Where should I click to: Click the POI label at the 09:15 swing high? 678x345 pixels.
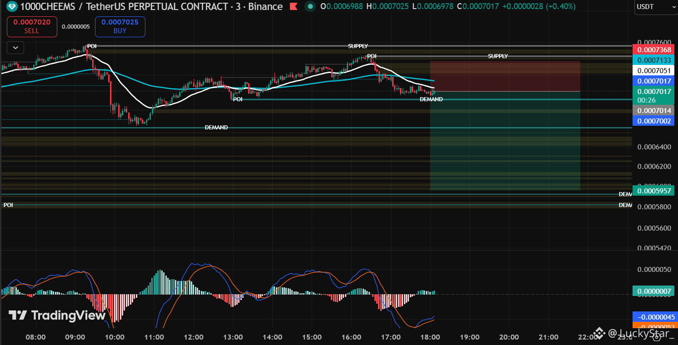92,46
